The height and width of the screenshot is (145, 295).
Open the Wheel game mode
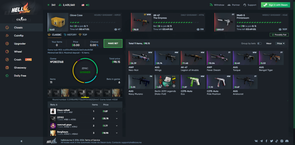[21, 52]
